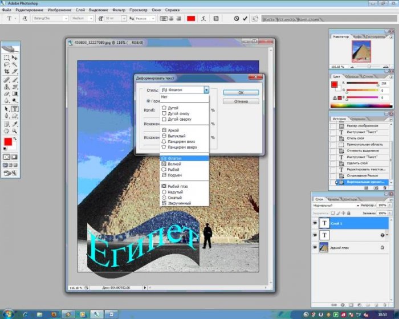Select the Zoom magnifier tool

[15, 130]
